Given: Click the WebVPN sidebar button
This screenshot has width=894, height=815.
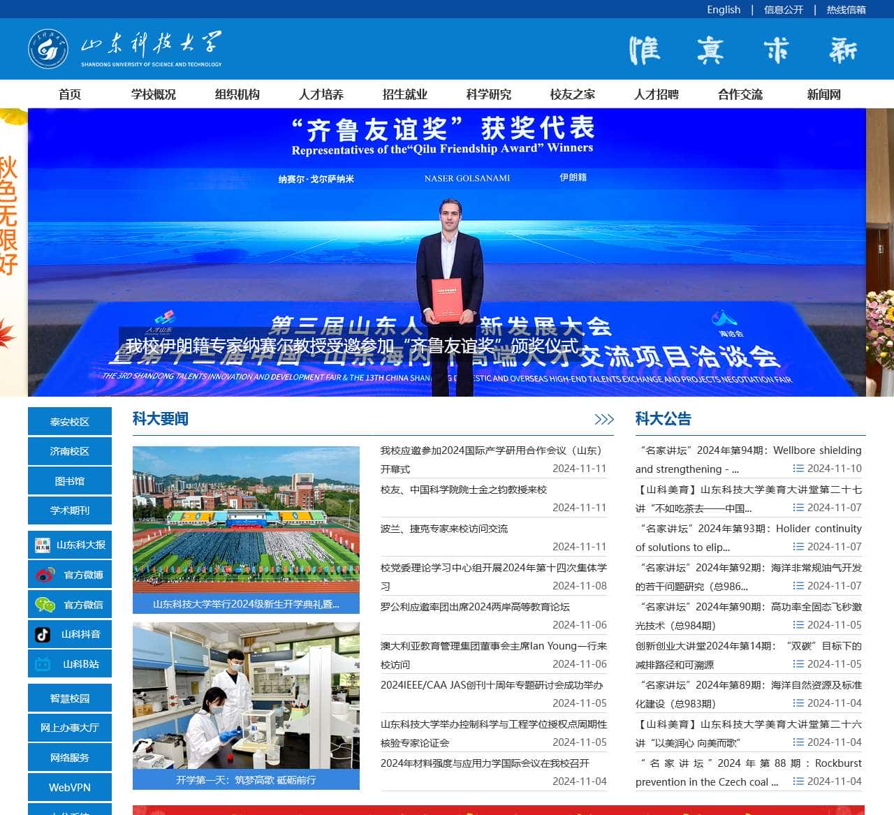Looking at the screenshot, I should 69,787.
